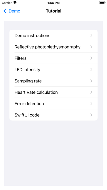Open Heart Rate calculation tutorial

coord(53,92)
